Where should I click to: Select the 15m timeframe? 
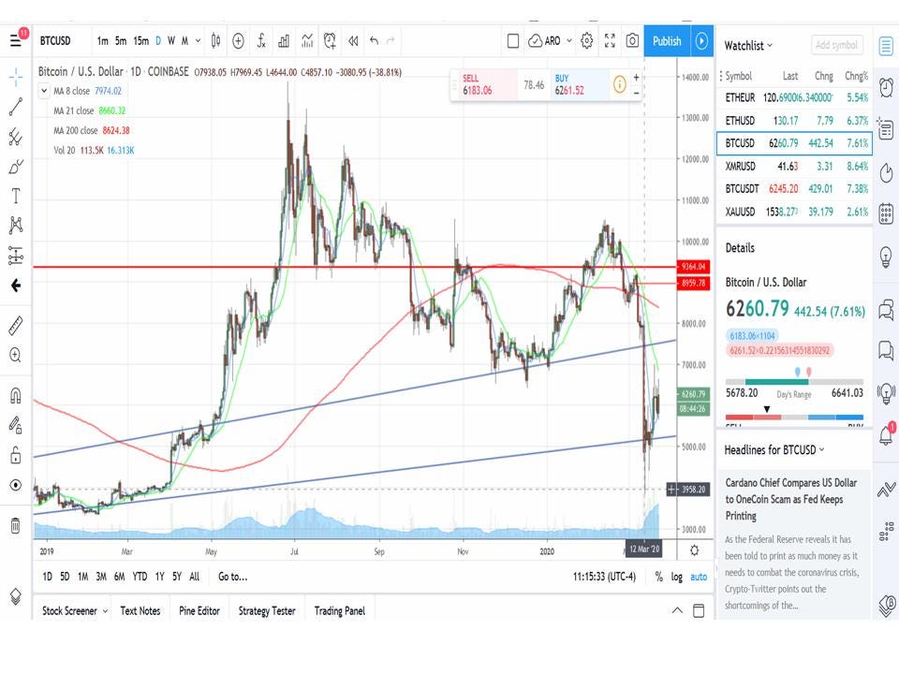coord(141,40)
